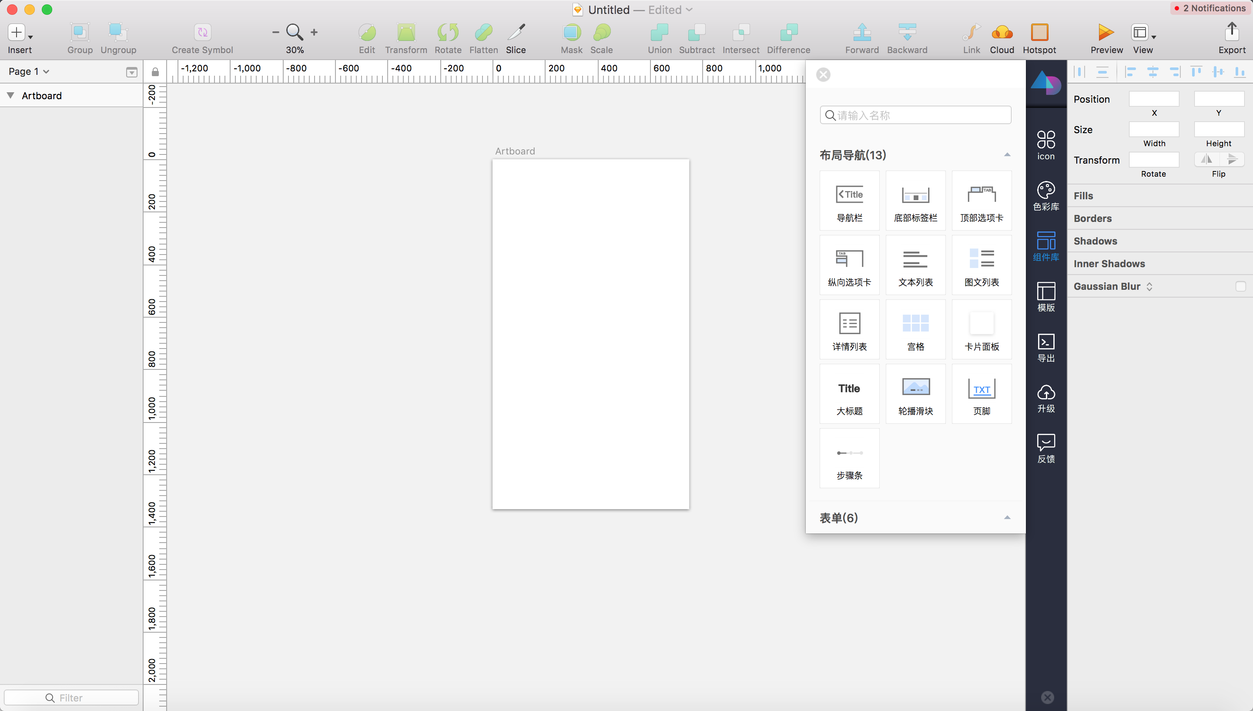
Task: Select the 组件库 component library tab
Action: pos(1045,246)
